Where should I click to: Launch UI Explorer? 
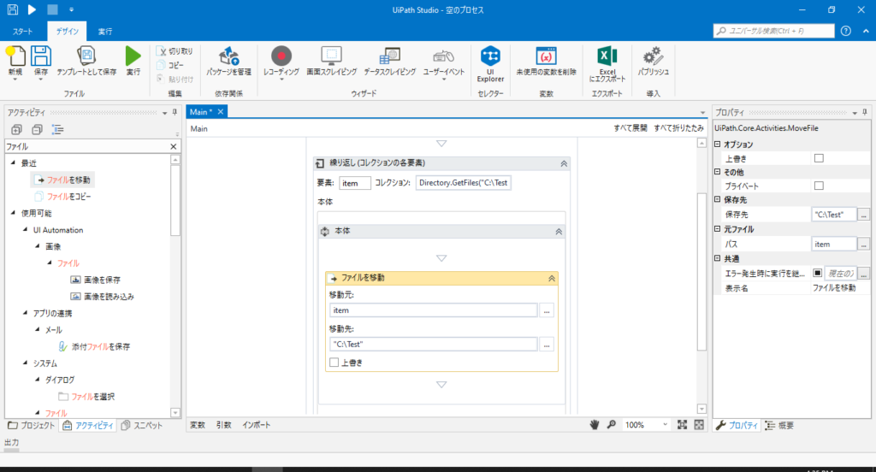pyautogui.click(x=490, y=63)
